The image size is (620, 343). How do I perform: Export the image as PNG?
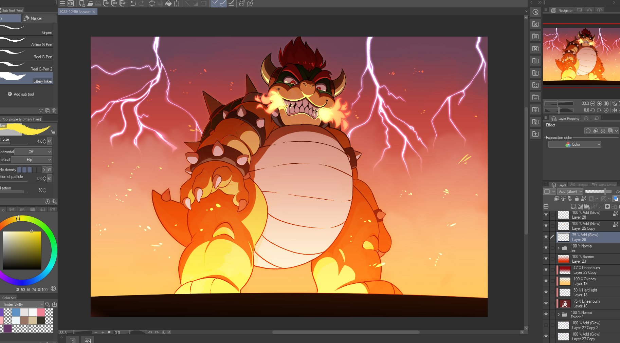click(x=114, y=3)
